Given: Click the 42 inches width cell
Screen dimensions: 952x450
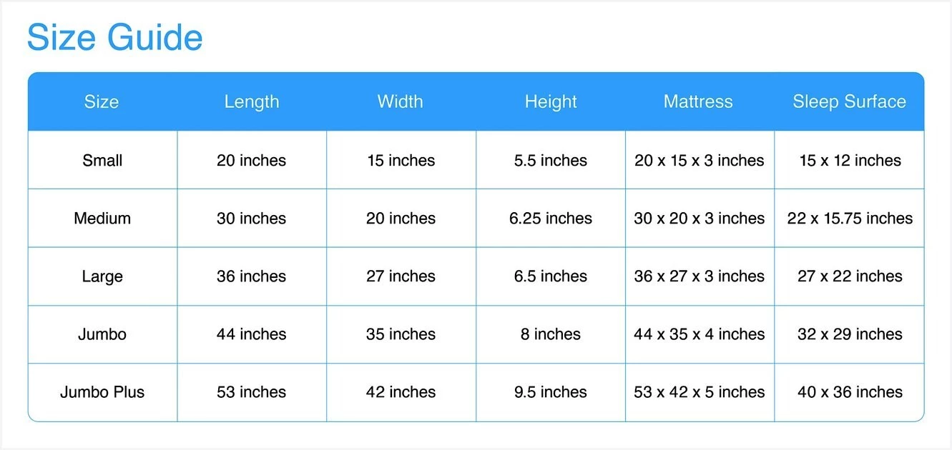Looking at the screenshot, I should [x=401, y=391].
